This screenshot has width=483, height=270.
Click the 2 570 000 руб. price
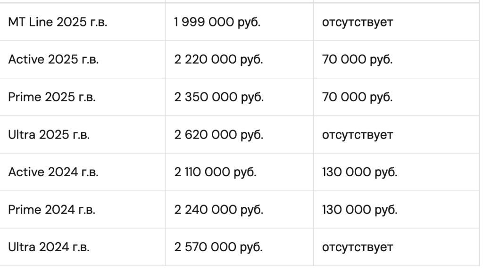point(218,247)
